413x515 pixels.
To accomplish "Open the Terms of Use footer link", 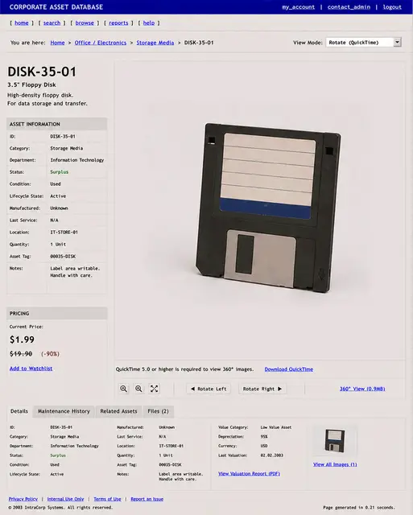I will 107,499.
